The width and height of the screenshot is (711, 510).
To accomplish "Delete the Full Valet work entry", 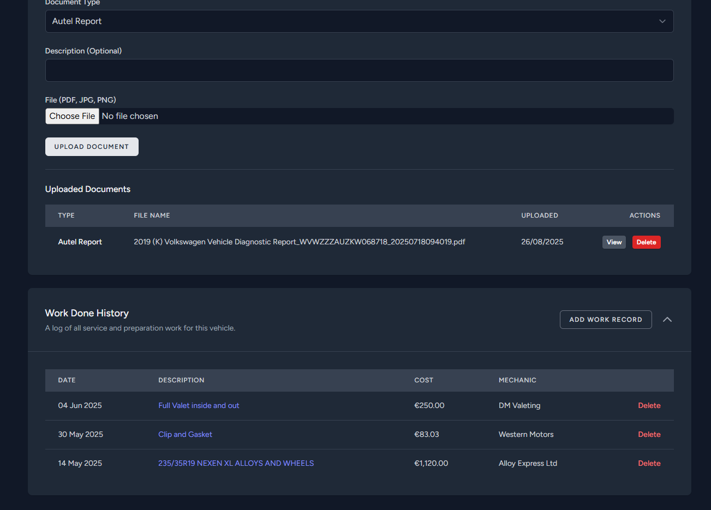I will point(649,405).
